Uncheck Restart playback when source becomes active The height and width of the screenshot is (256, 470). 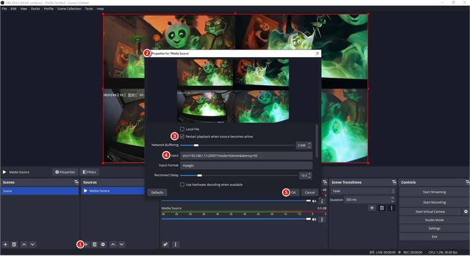pos(183,136)
